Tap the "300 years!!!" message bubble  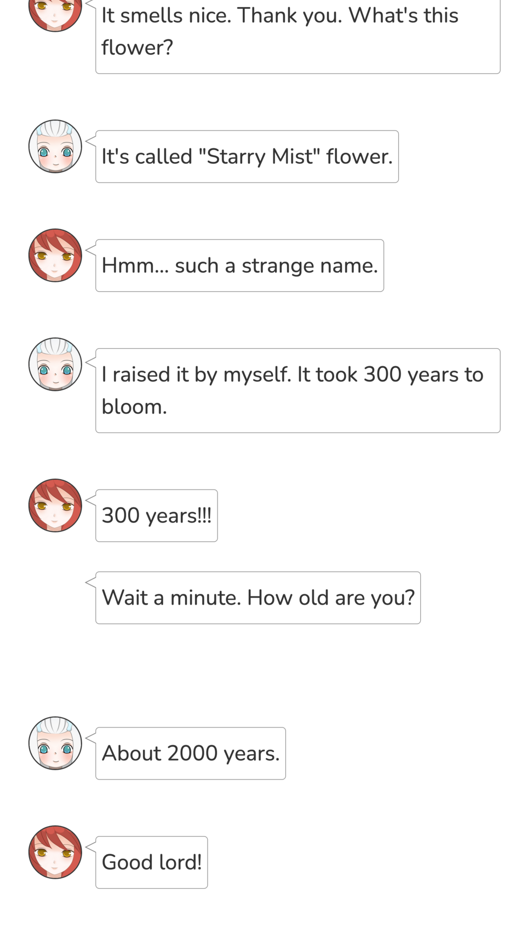[x=156, y=516]
